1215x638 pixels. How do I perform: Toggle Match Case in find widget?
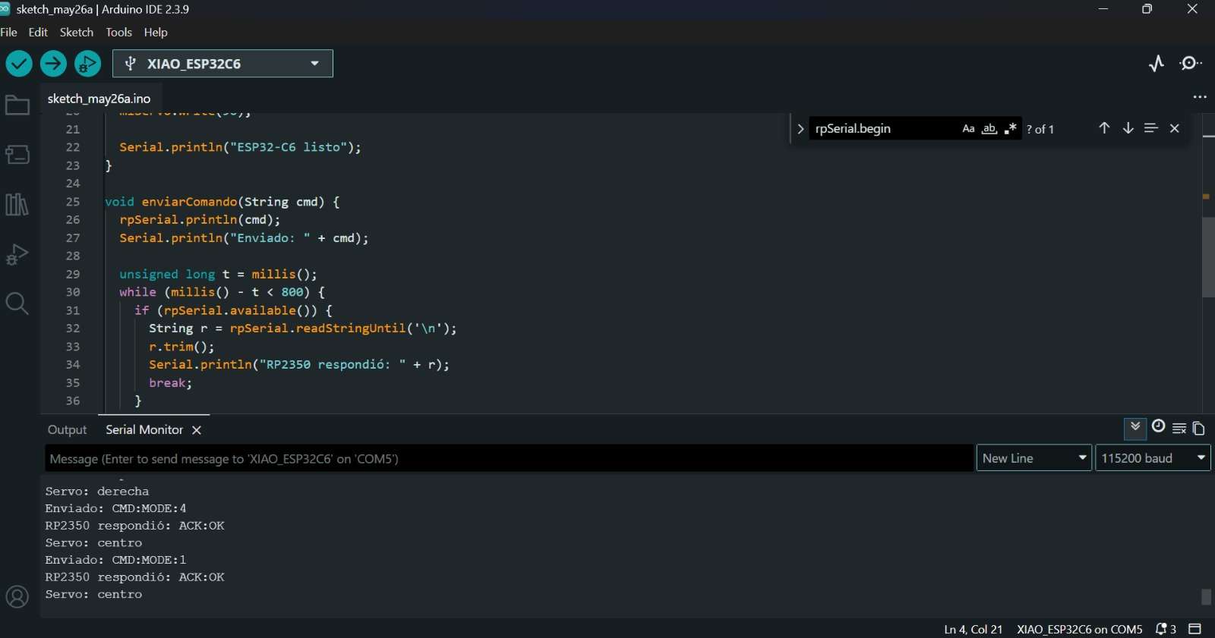968,129
